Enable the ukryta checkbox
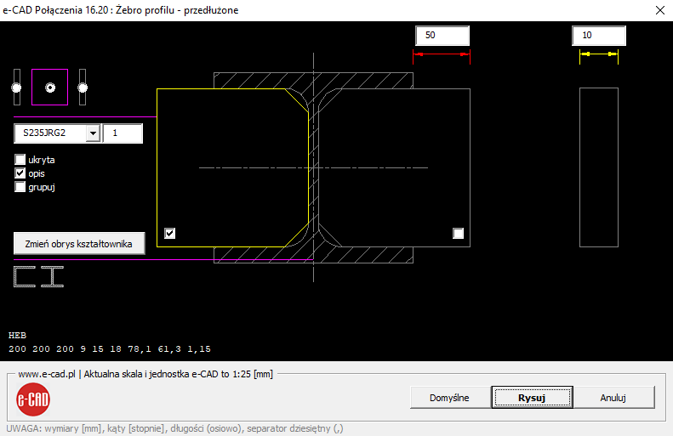The height and width of the screenshot is (436, 673). [x=20, y=160]
